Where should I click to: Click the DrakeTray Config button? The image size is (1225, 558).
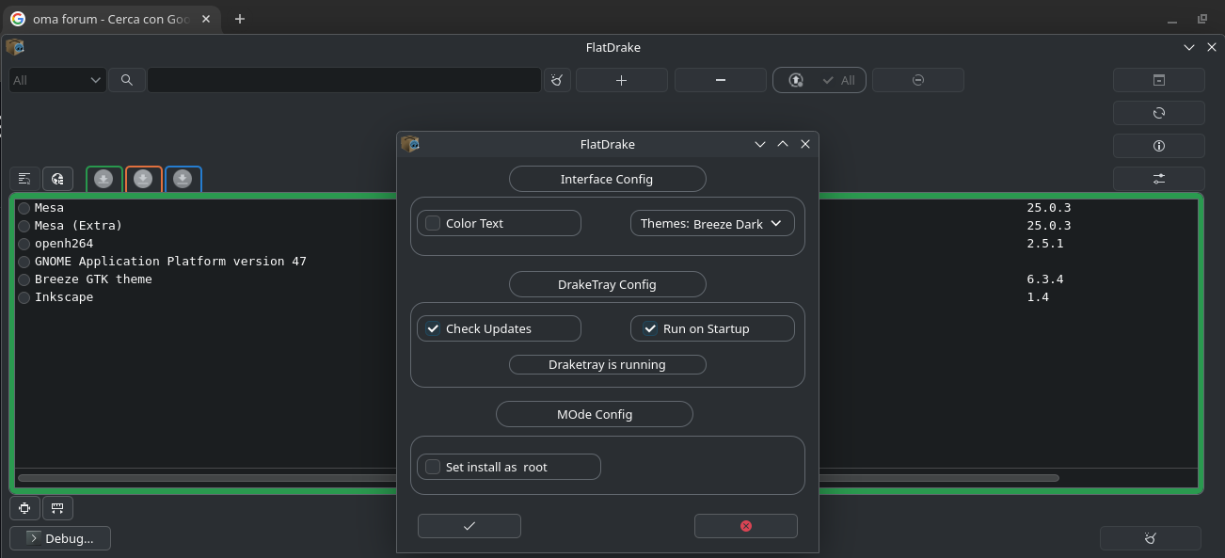pyautogui.click(x=607, y=284)
